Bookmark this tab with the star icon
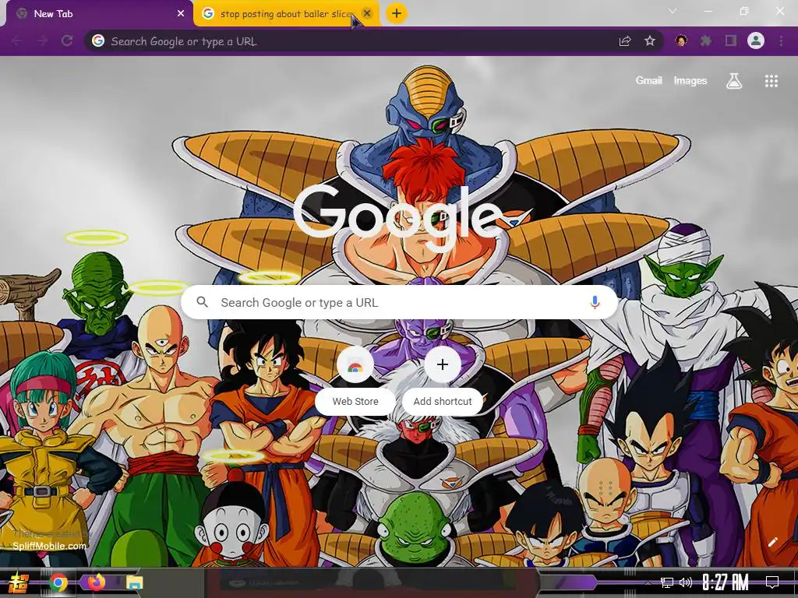This screenshot has height=598, width=798. 650,41
